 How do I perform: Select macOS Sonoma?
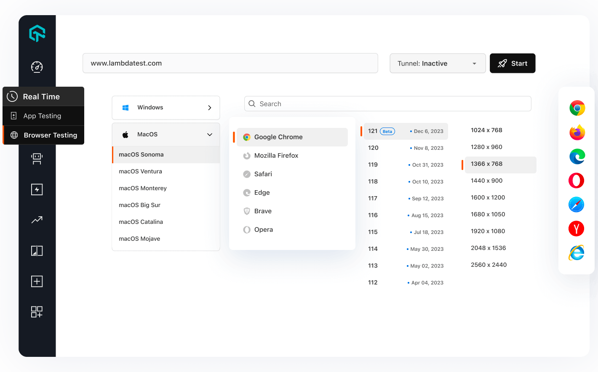(x=166, y=154)
